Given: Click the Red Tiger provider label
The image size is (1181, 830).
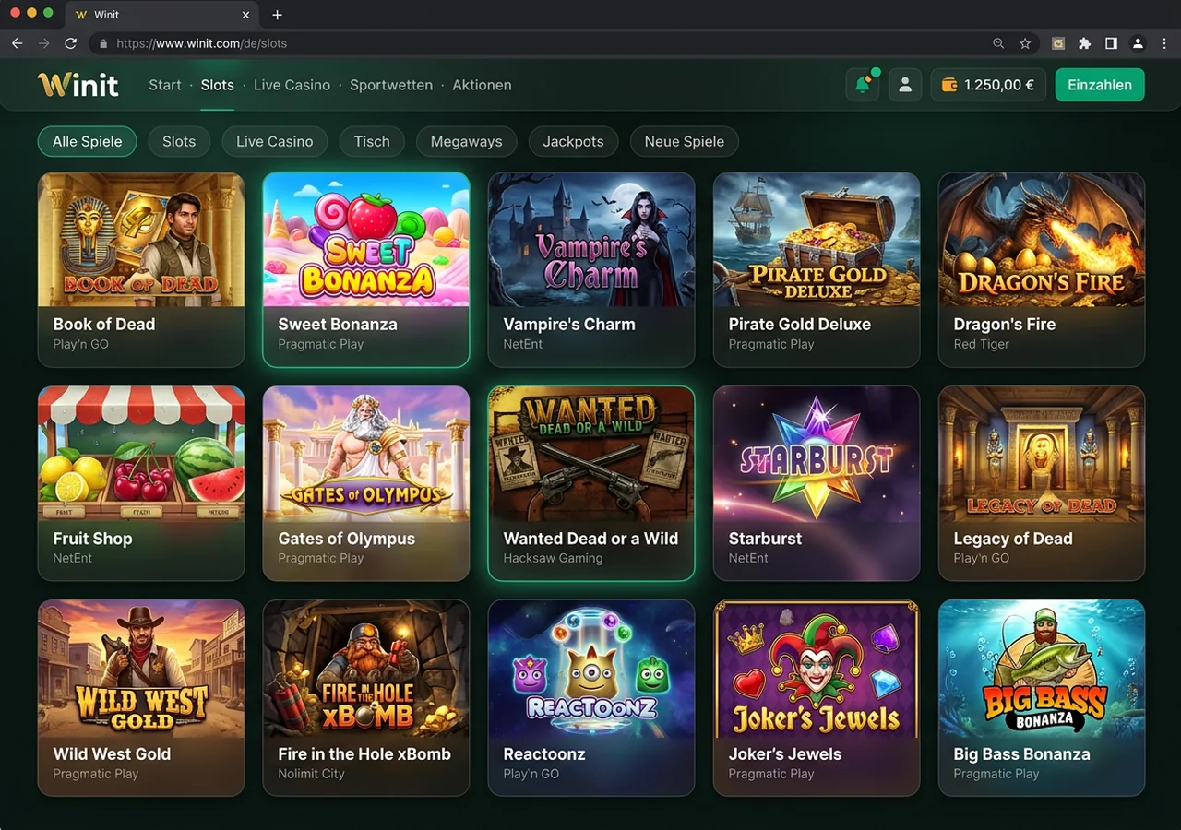Looking at the screenshot, I should [981, 344].
